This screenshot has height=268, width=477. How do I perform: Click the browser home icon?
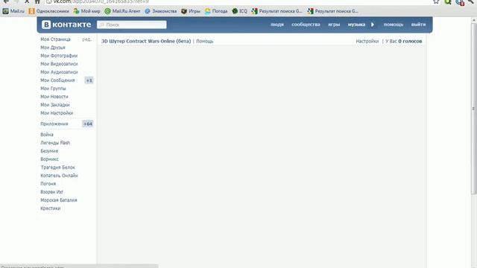coord(37,1)
